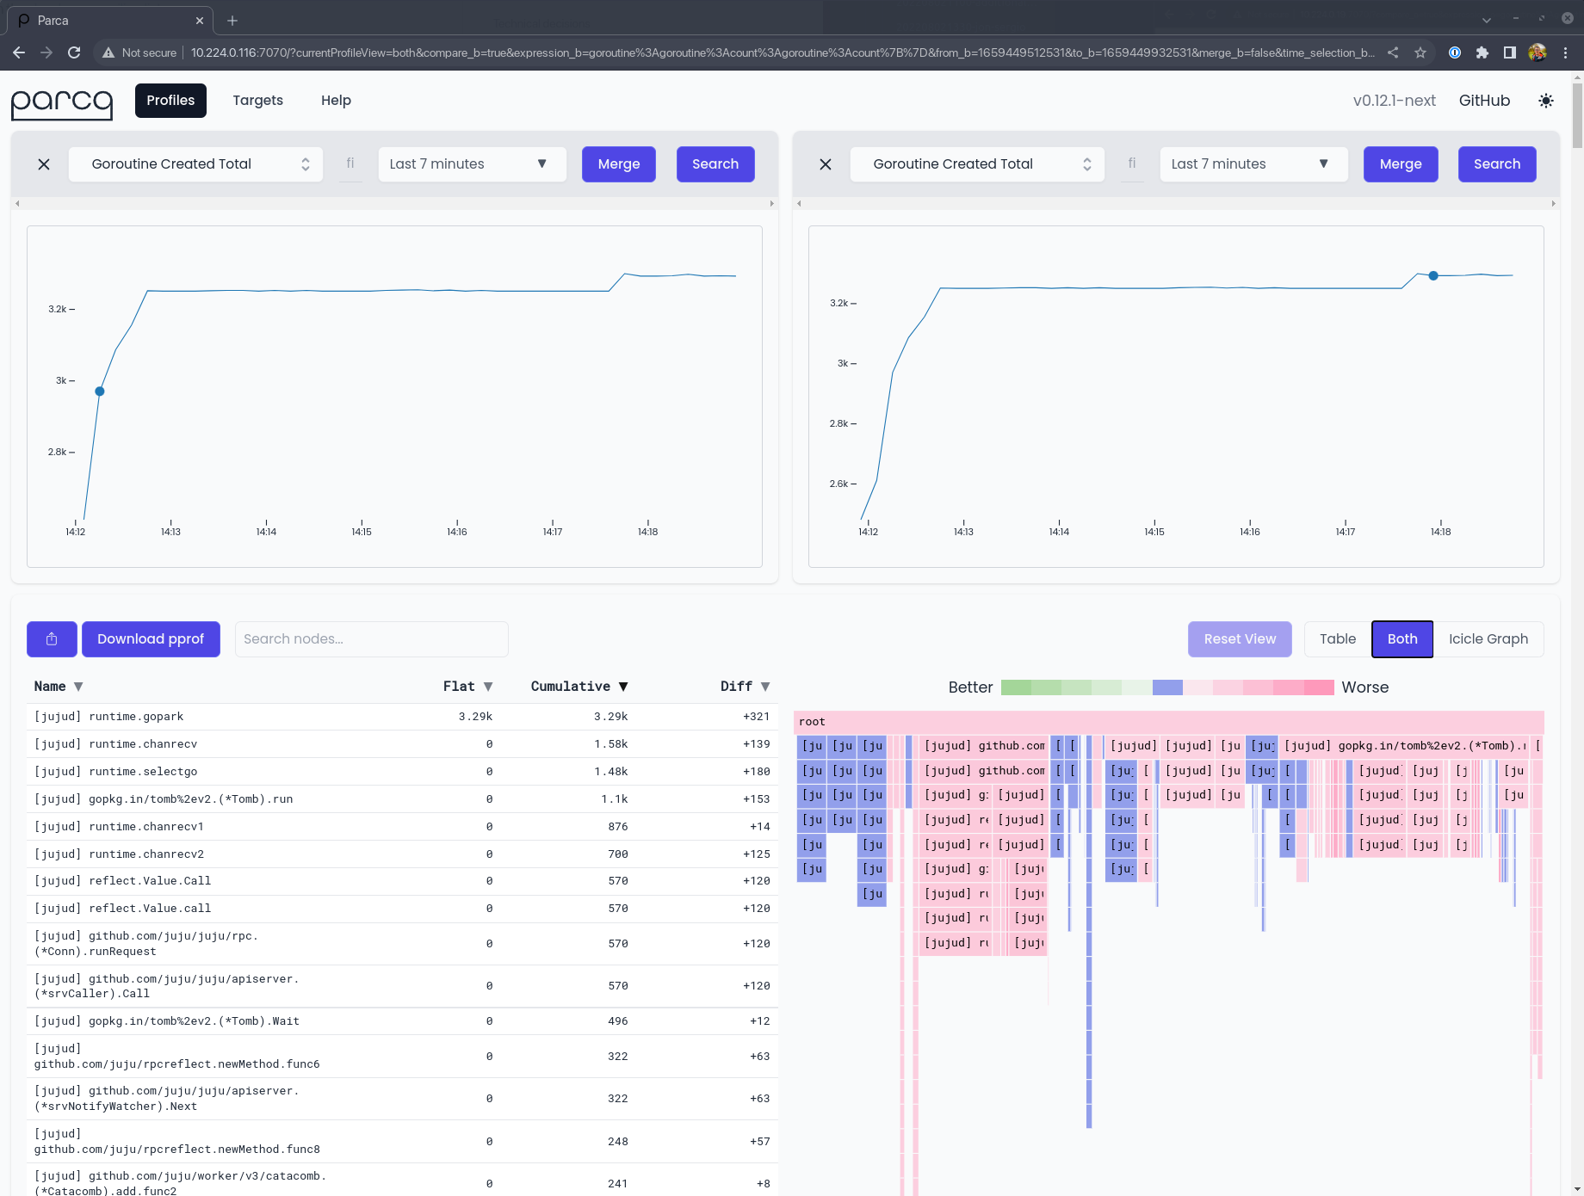Reload the page in the browser
The image size is (1584, 1196).
[74, 52]
